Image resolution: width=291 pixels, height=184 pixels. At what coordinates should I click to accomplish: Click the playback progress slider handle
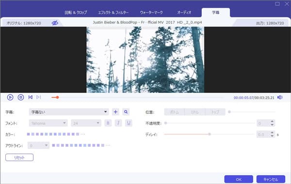point(58,97)
